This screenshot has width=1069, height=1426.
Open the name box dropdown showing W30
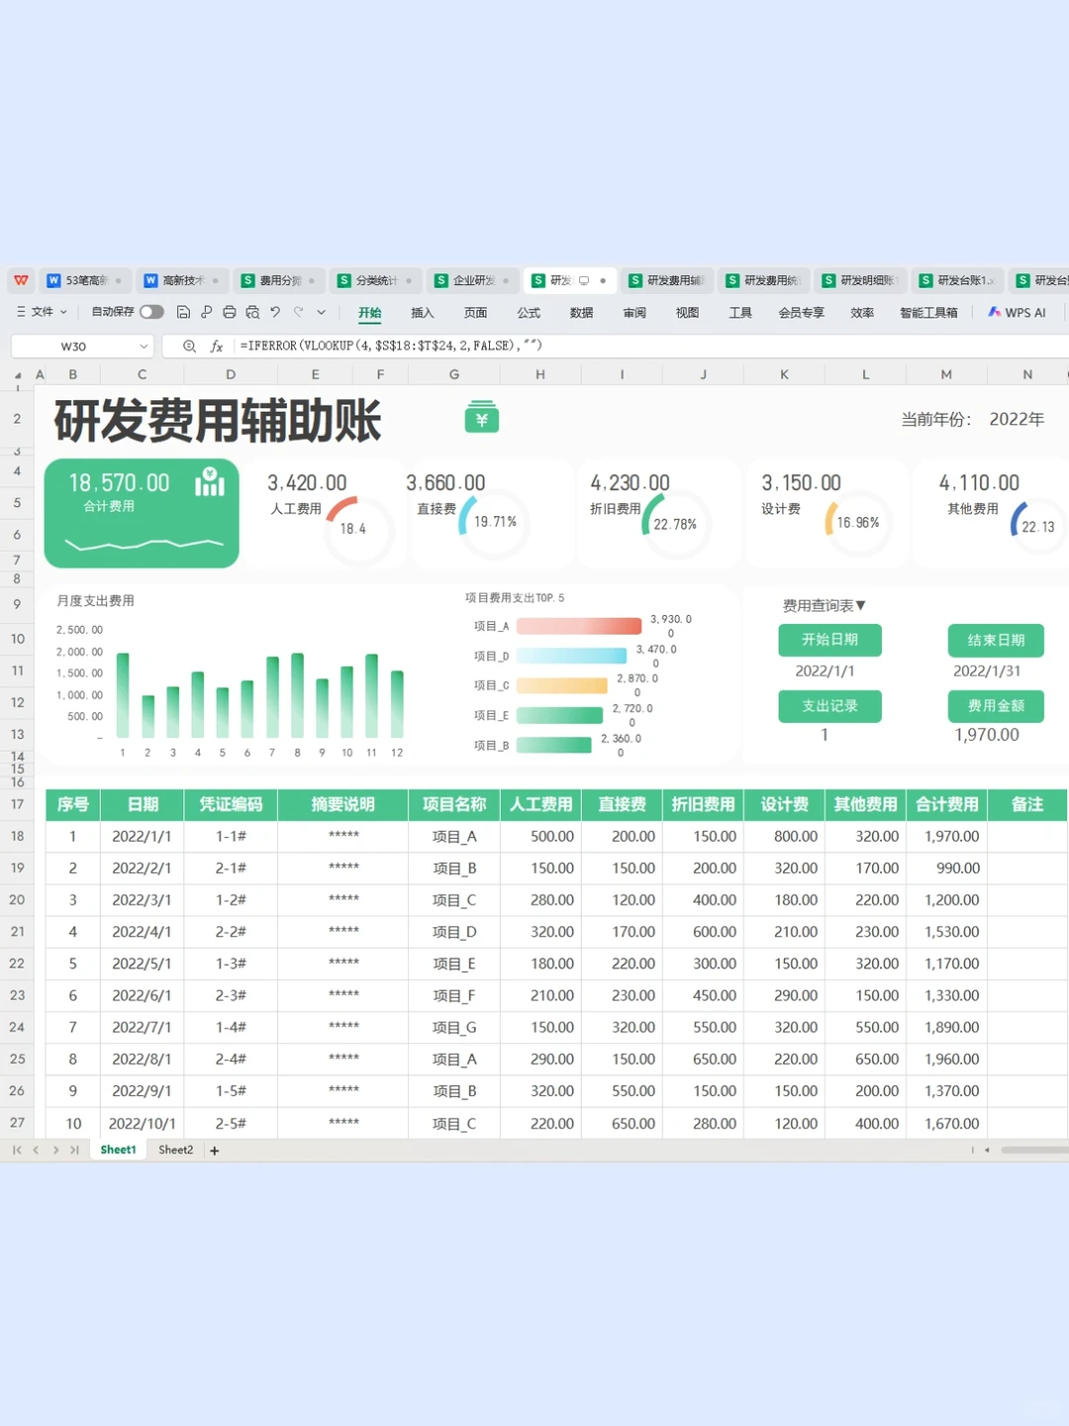142,346
